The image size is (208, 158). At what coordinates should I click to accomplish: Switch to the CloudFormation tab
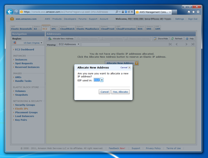pos(126,28)
